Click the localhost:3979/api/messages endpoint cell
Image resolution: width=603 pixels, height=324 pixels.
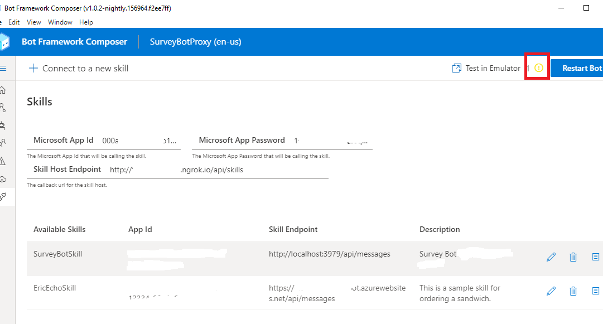coord(330,254)
